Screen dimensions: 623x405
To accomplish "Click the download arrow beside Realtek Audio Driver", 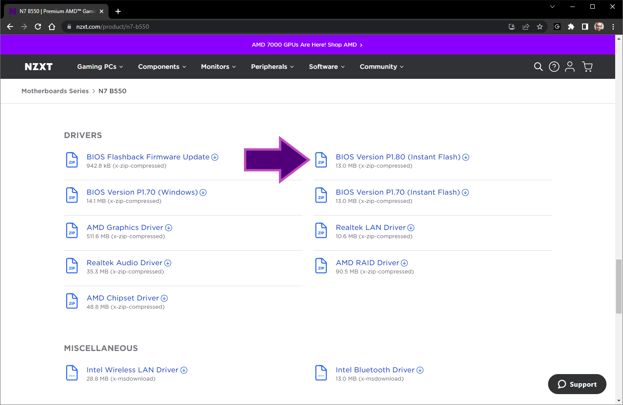I will point(168,263).
